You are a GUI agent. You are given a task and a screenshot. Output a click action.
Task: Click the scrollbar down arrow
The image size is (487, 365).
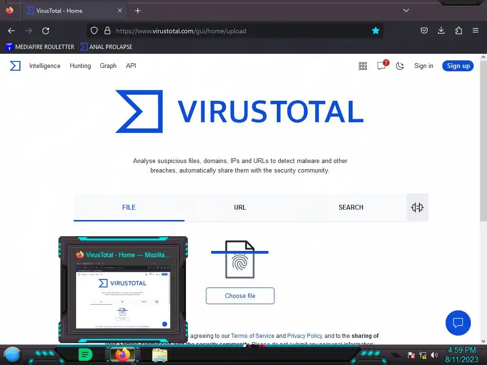(483, 341)
